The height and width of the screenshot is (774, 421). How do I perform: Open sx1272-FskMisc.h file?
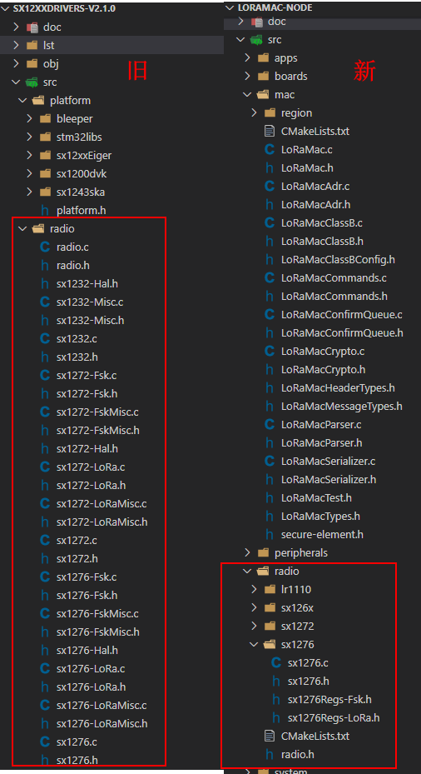tap(97, 431)
